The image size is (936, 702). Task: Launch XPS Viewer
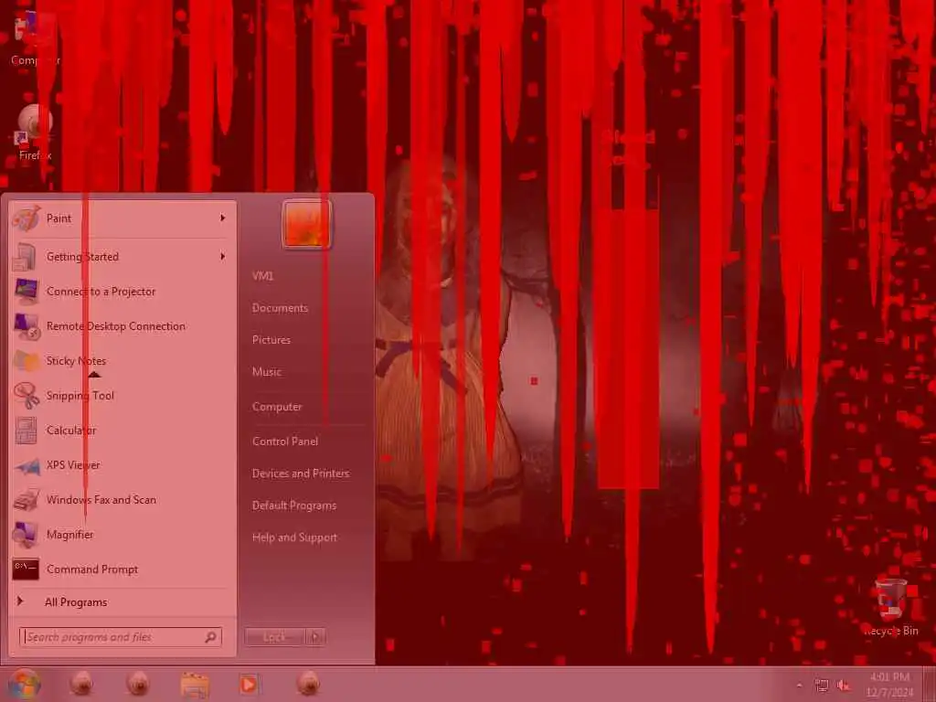[x=122, y=465]
